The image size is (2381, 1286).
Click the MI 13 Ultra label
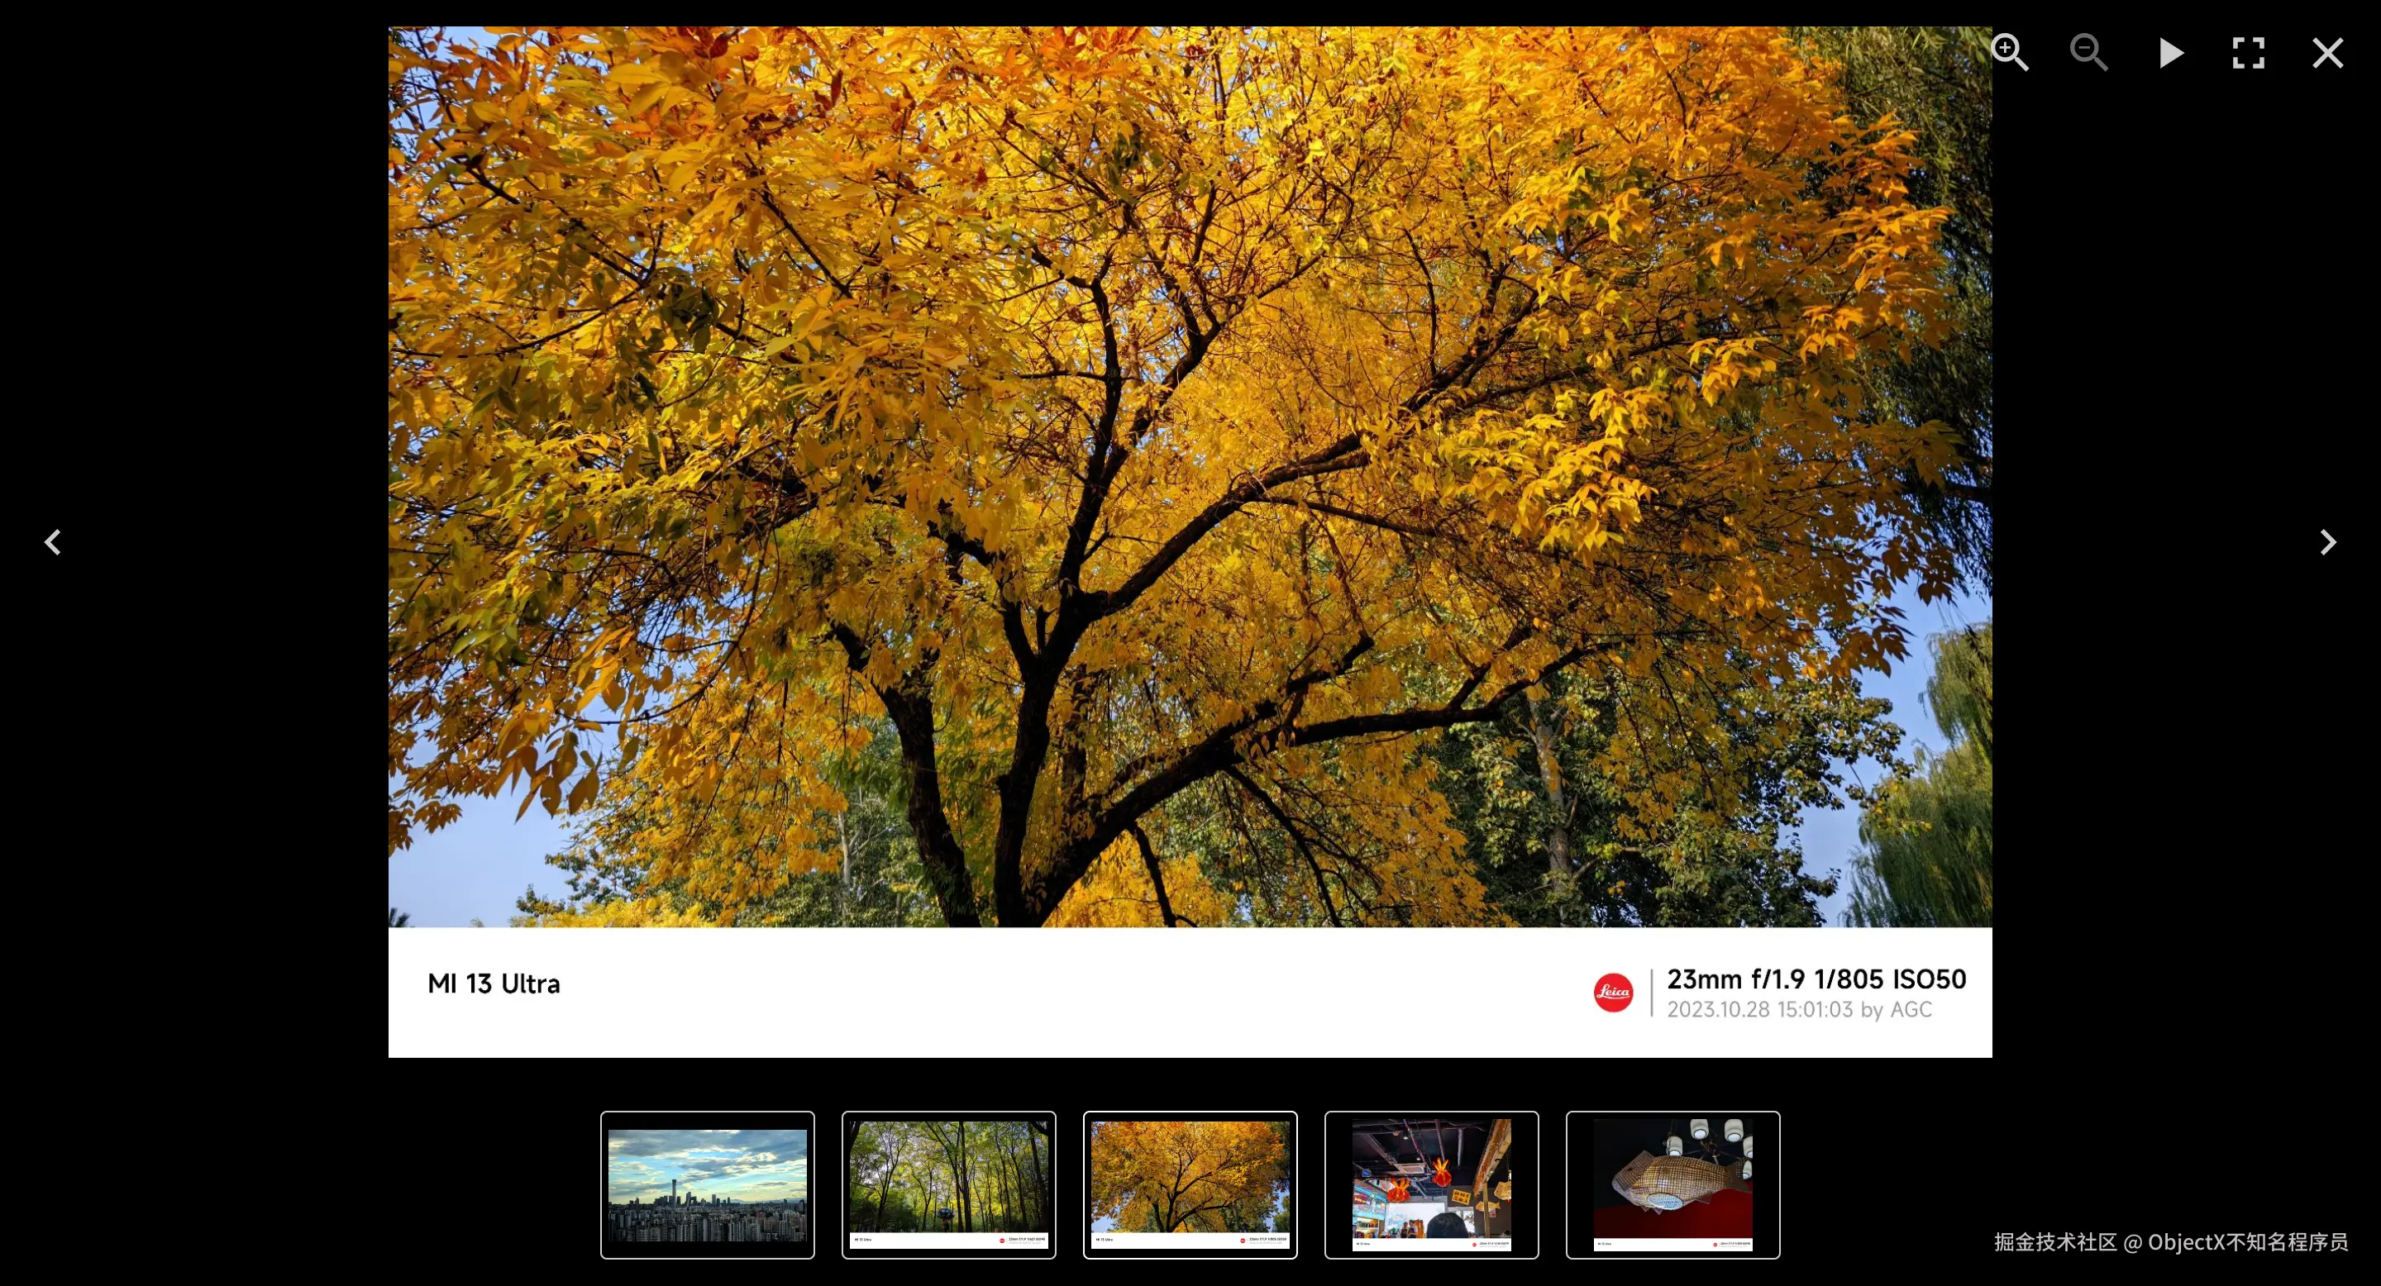tap(494, 984)
